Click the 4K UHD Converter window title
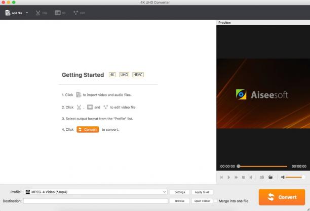310x211 pixels. point(155,3)
